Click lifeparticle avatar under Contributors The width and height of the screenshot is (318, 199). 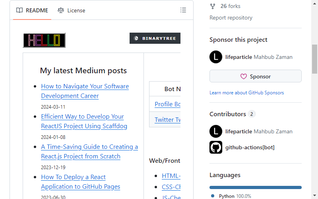pos(216,131)
